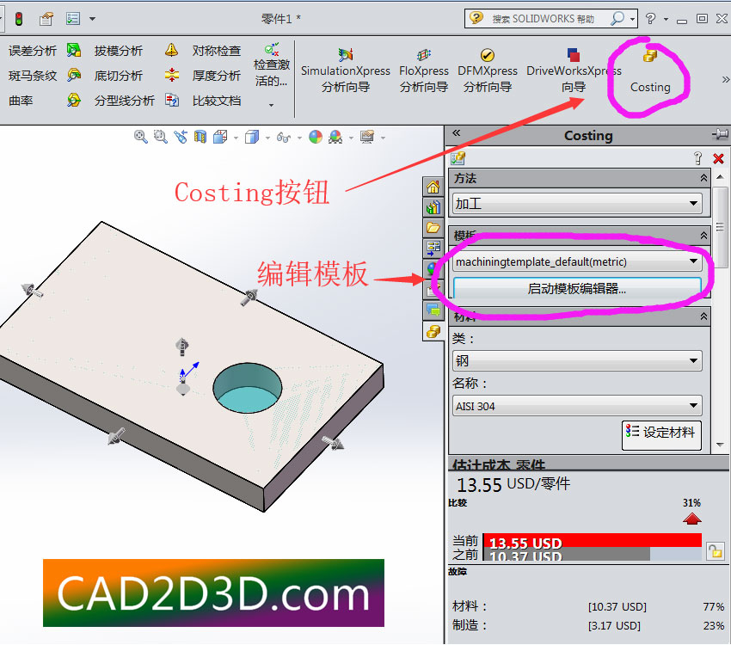Click the 设定材料 button

tap(661, 435)
